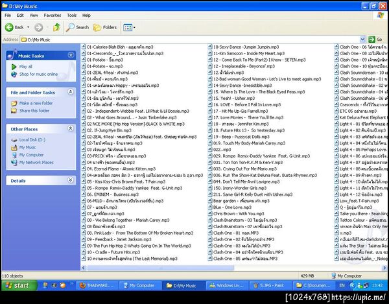
Task: Click the EN language indicator
Action: click(342, 285)
